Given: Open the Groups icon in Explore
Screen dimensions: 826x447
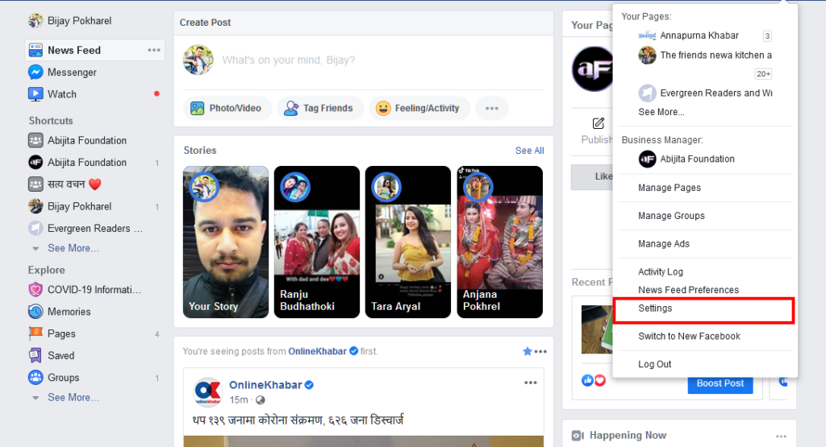Looking at the screenshot, I should pos(35,378).
